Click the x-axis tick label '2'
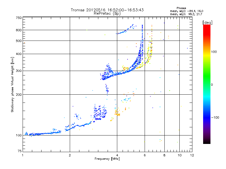This screenshot has height=169, width=226. pos(70,155)
